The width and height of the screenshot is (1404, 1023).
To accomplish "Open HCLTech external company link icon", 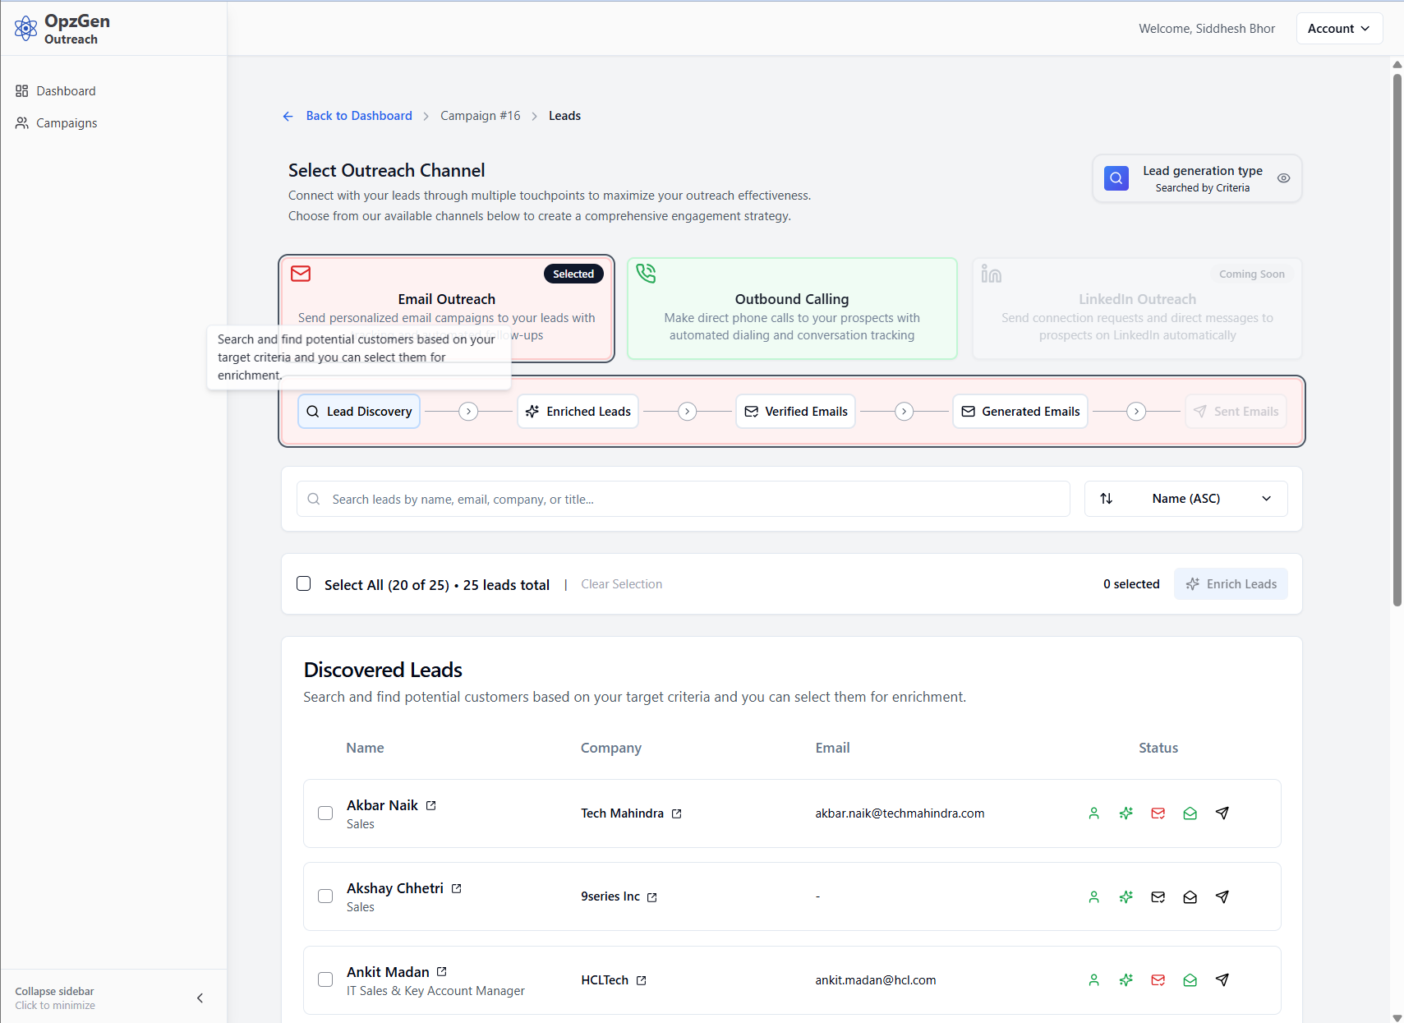I will [642, 980].
